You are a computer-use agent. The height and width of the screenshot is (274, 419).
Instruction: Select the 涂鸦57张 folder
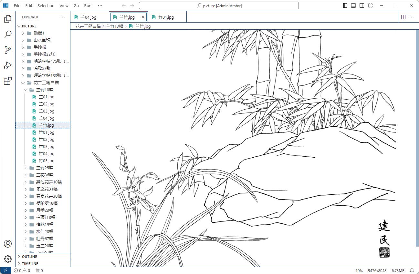(43, 68)
